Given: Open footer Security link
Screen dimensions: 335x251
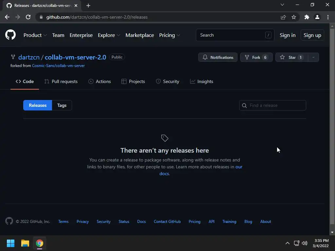Looking at the screenshot, I should pos(104,222).
